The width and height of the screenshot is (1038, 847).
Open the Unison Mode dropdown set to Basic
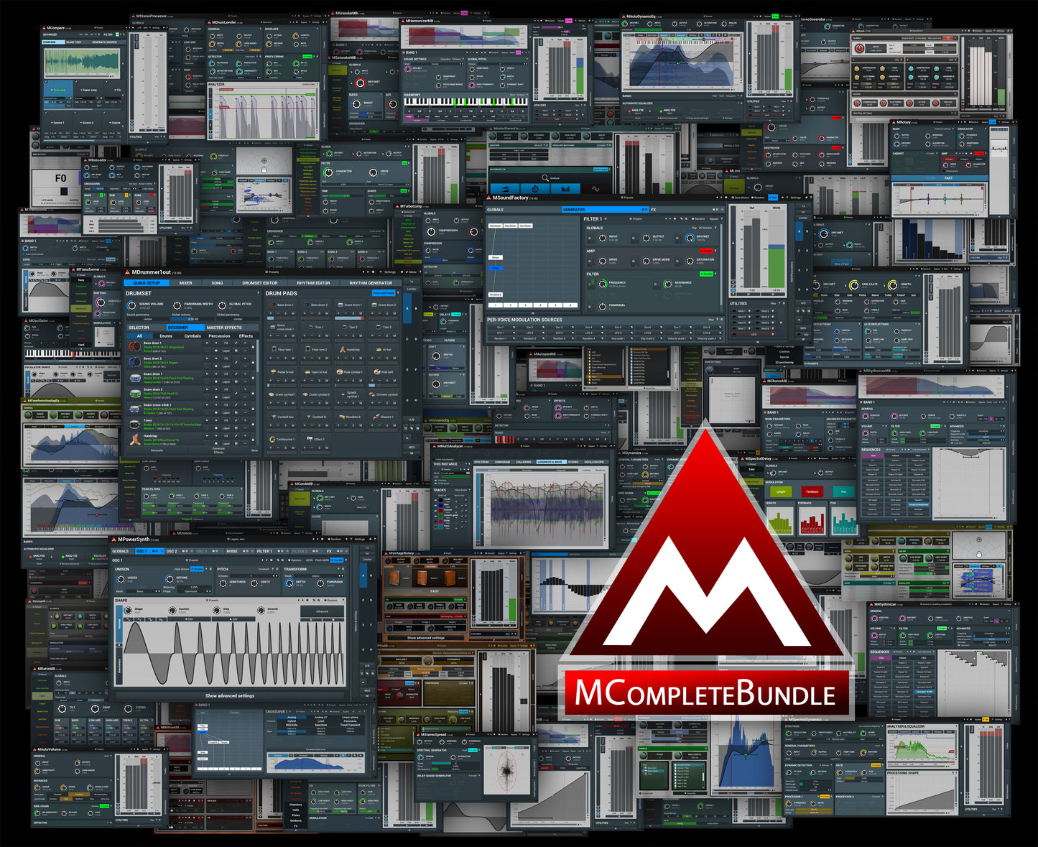coord(140,591)
